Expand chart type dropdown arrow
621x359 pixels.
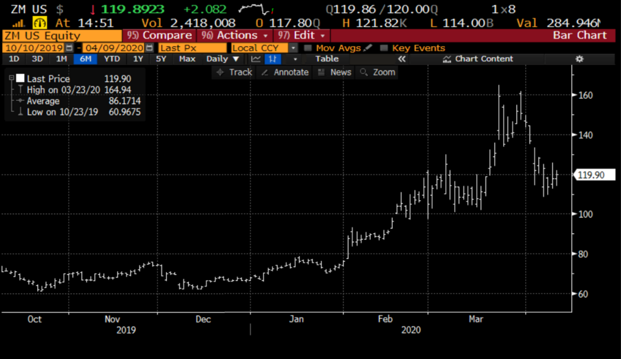(295, 59)
